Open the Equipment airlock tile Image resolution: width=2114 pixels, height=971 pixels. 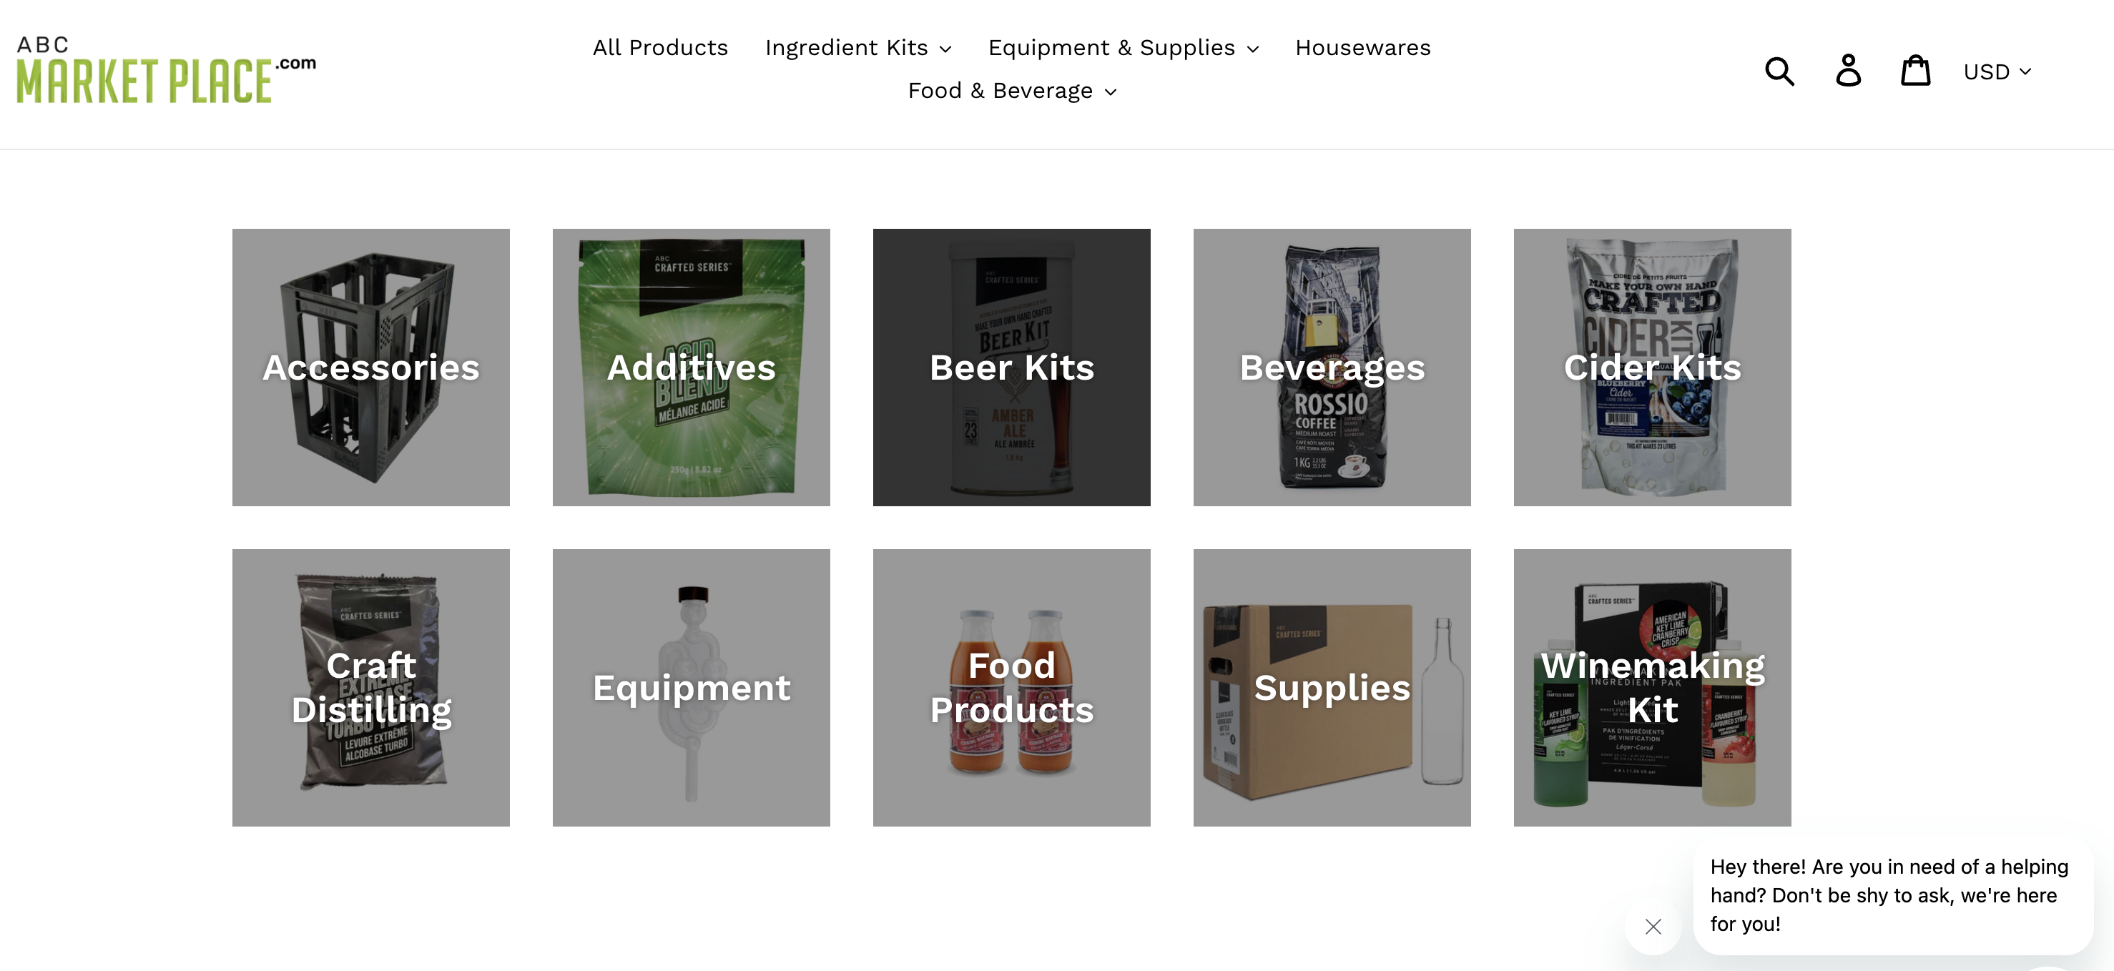click(x=691, y=687)
